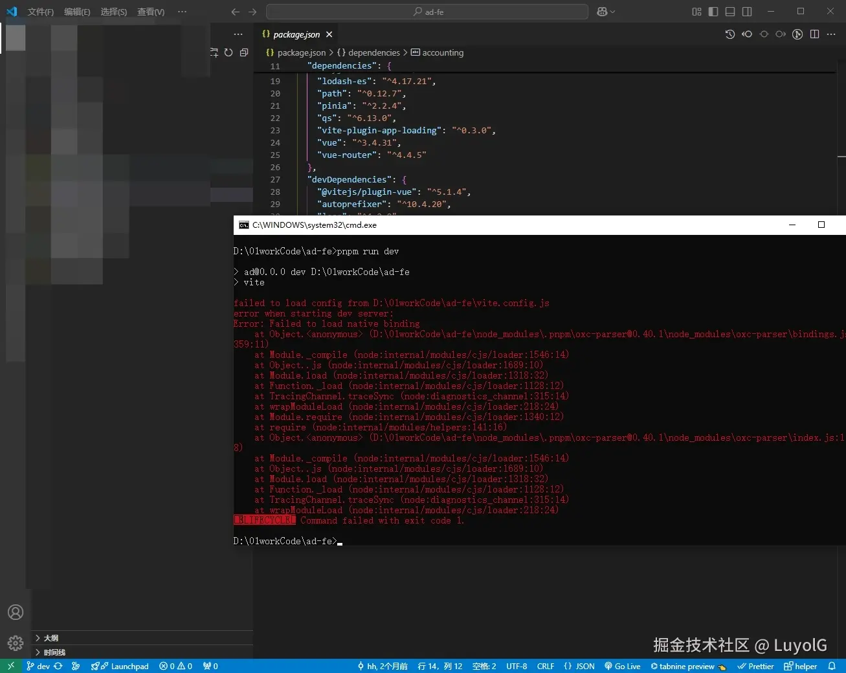Click the ad-fe command center search box
The width and height of the screenshot is (846, 673).
pos(427,12)
